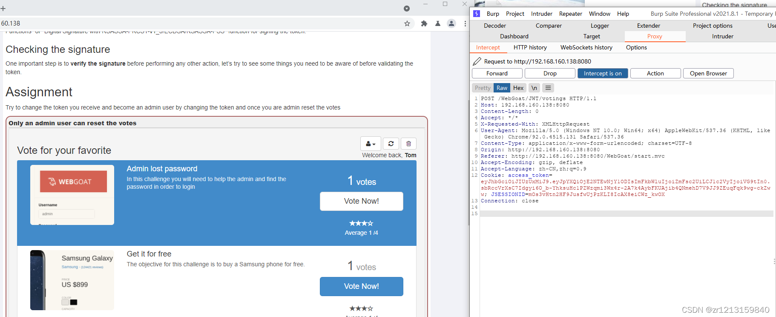776x317 pixels.
Task: Click the Samsung Galaxy thumbnail image
Action: (x=72, y=280)
